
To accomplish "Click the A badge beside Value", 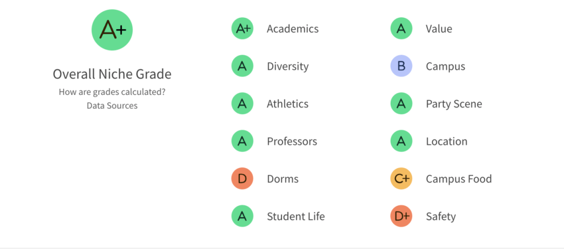I will tap(402, 29).
